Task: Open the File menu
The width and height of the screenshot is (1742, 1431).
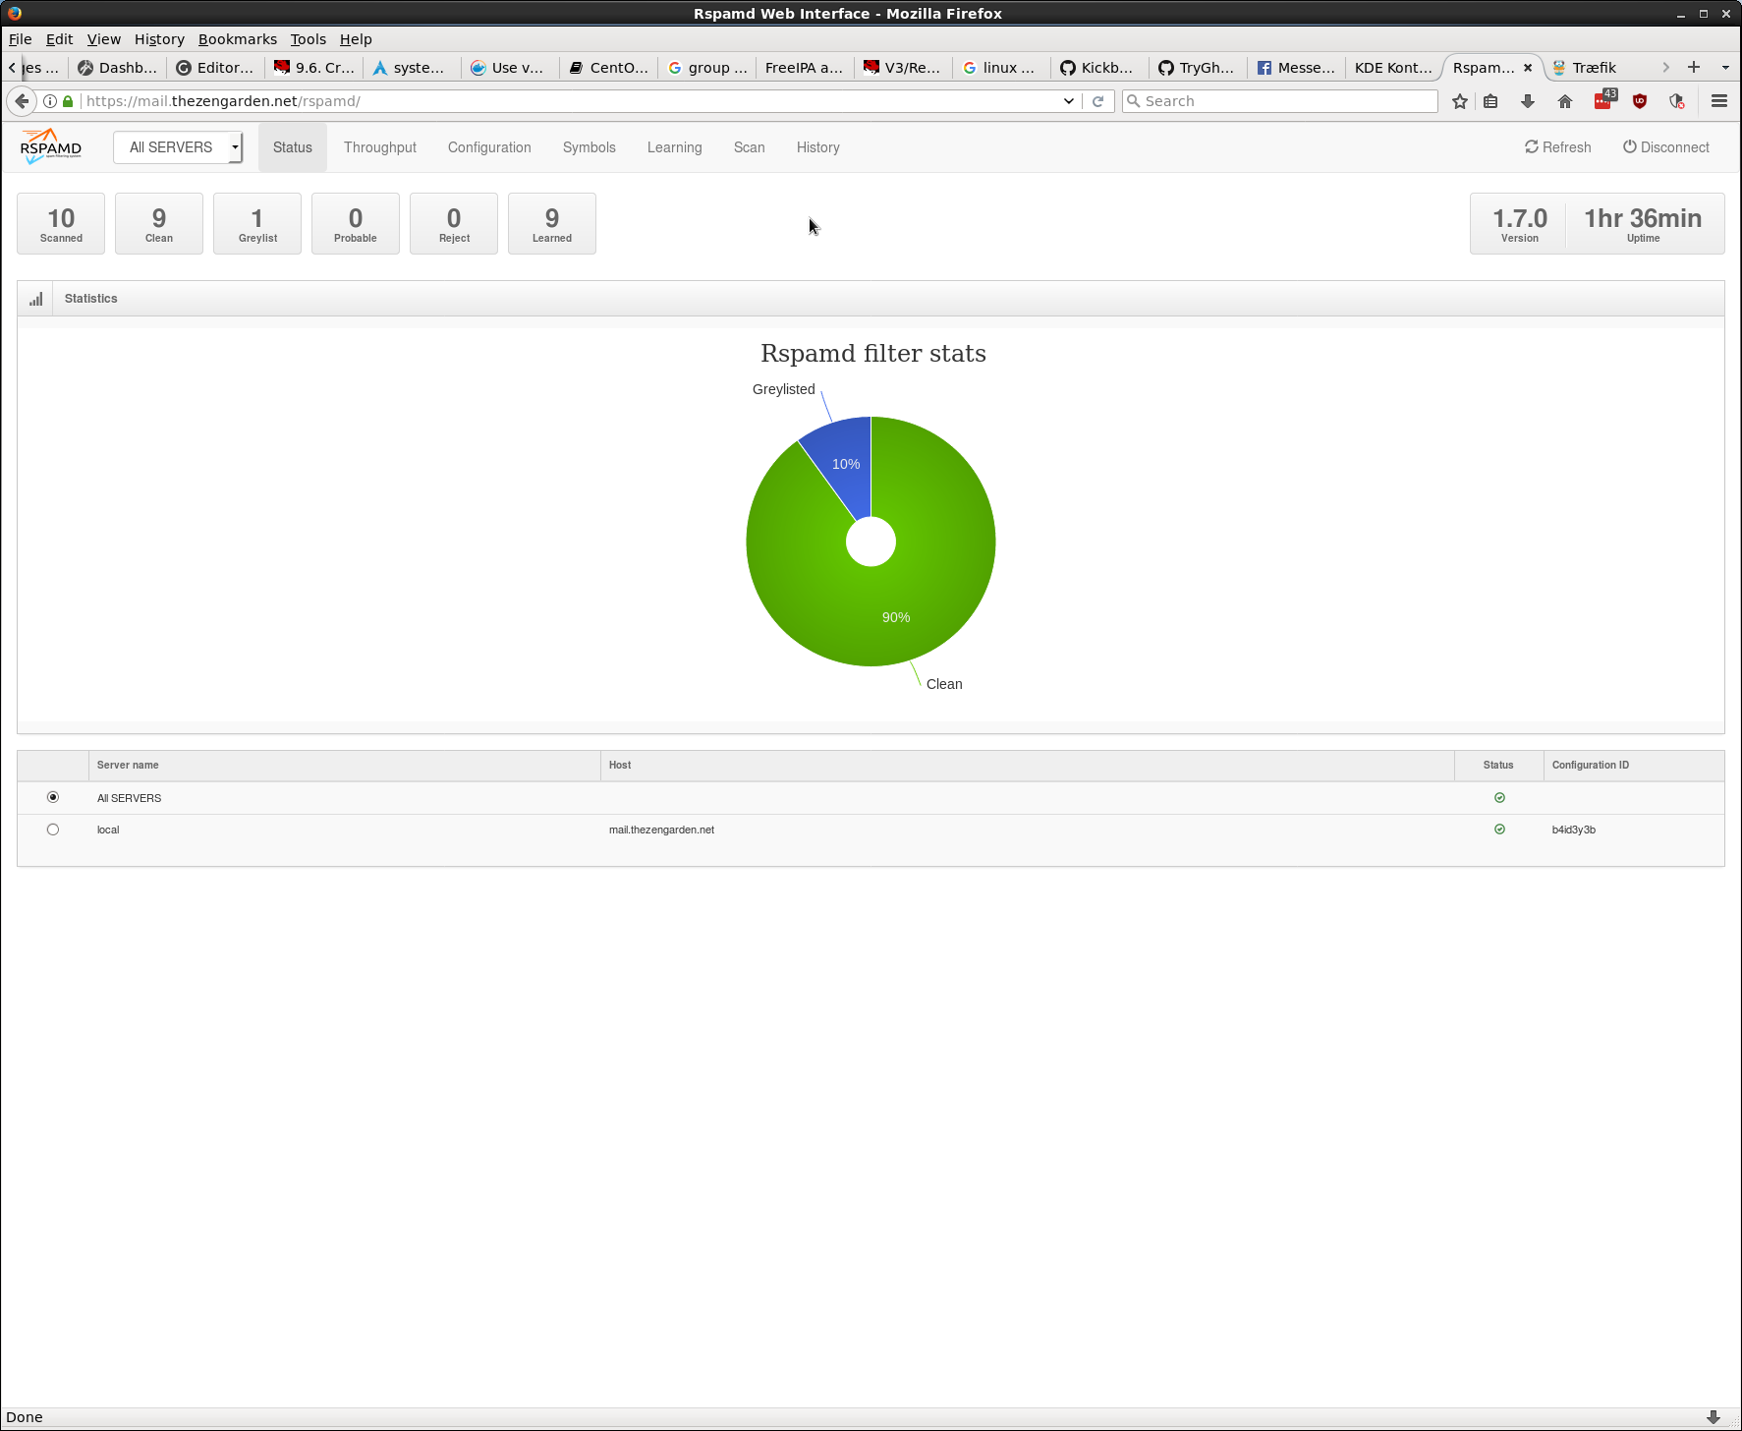Action: pyautogui.click(x=20, y=39)
